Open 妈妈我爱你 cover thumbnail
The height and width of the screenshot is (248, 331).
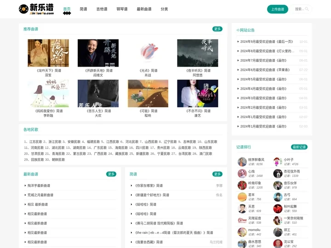[x=48, y=93]
